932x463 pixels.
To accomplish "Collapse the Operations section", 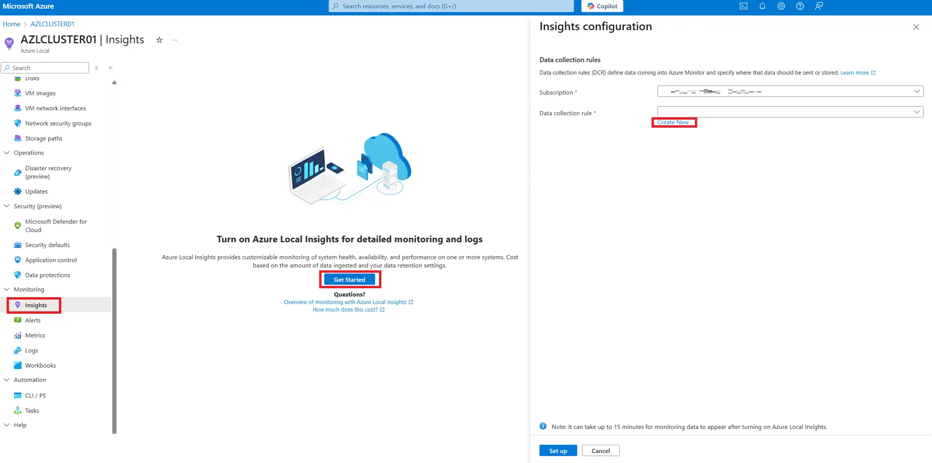I will [7, 153].
